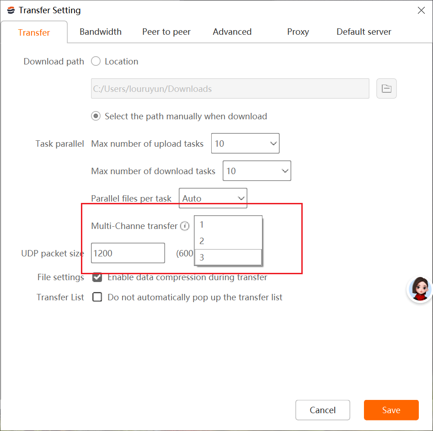Click the Cancel button
This screenshot has width=433, height=431.
tap(322, 410)
